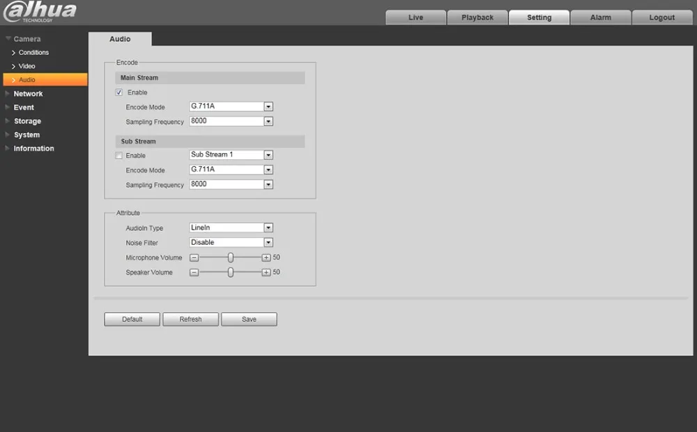Screen dimensions: 697x432
Task: Toggle Main Stream Enable checkbox
Action: [x=118, y=93]
